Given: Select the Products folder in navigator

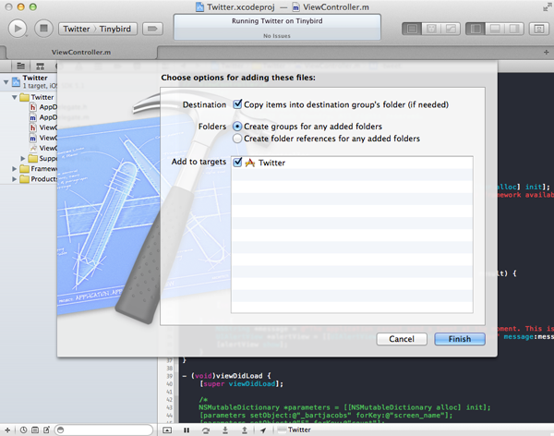Looking at the screenshot, I should point(39,179).
